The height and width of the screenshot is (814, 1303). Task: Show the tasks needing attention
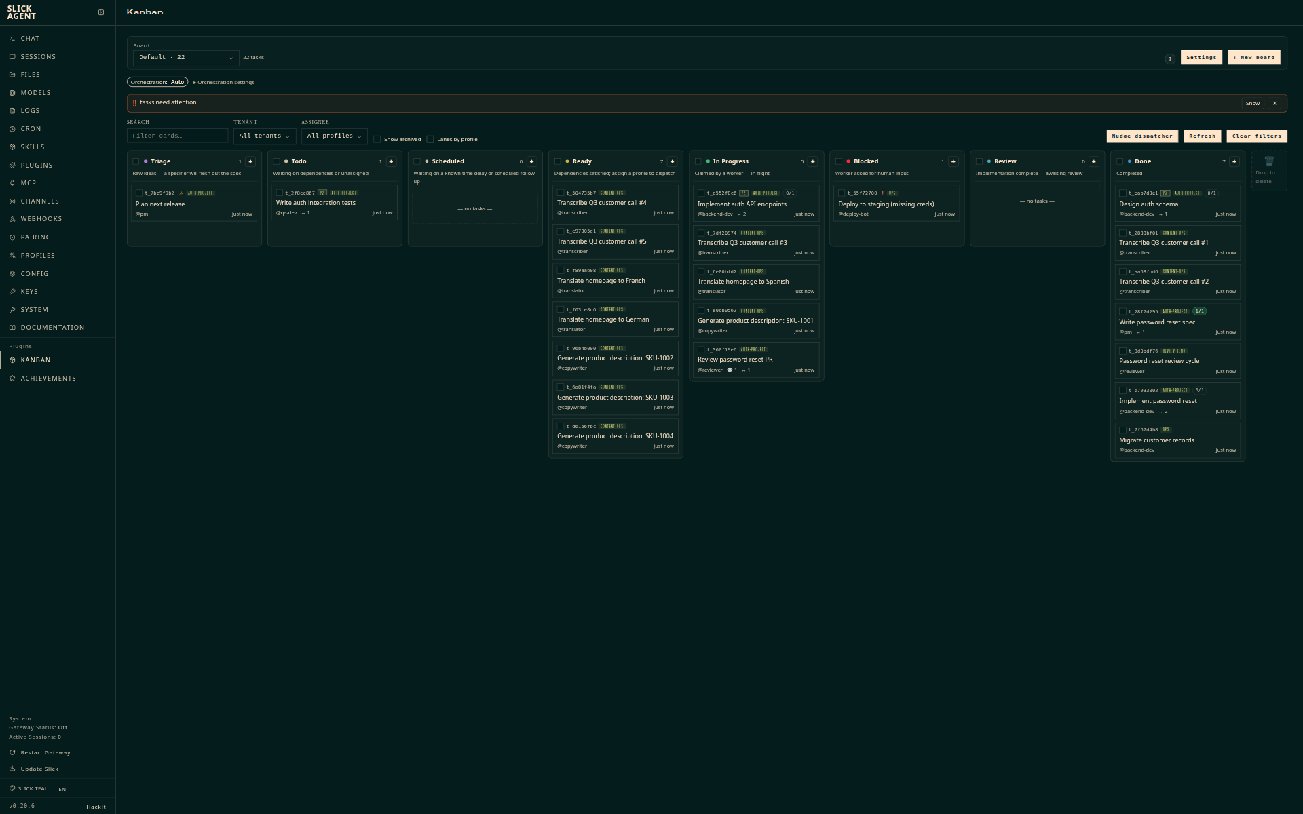point(1253,103)
